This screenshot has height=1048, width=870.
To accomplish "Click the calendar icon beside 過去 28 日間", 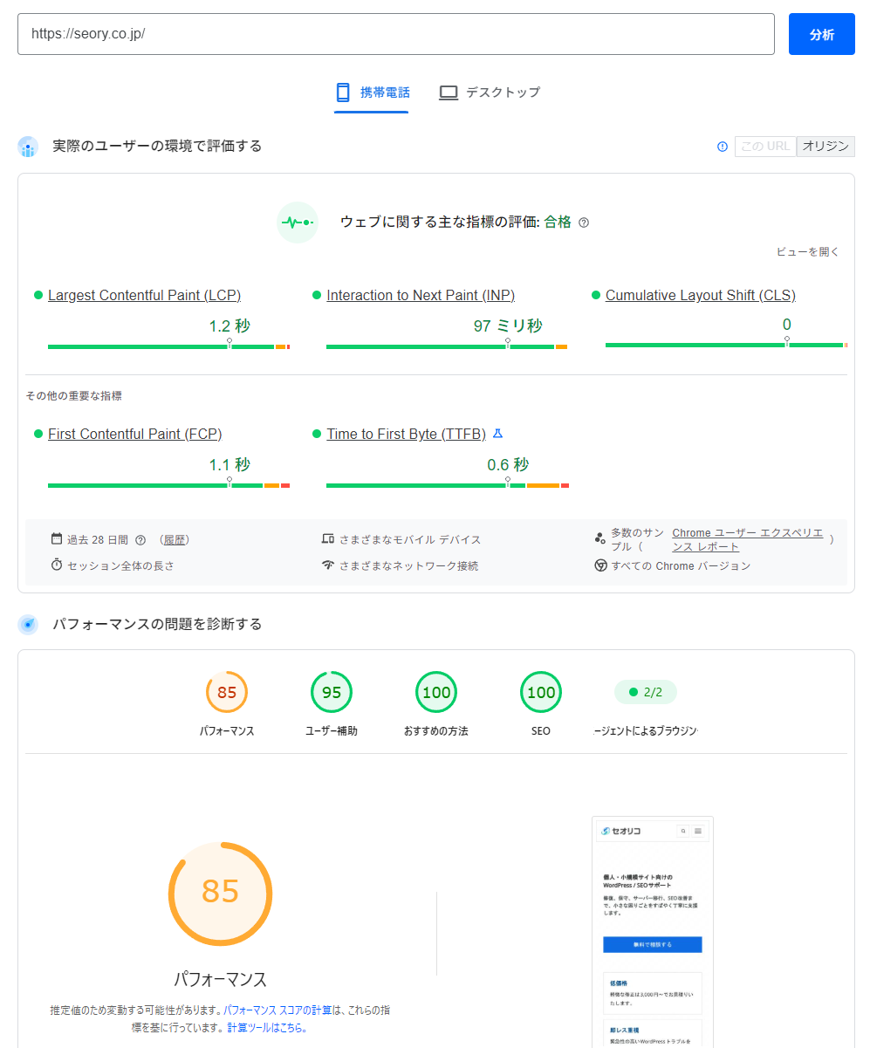I will (57, 539).
